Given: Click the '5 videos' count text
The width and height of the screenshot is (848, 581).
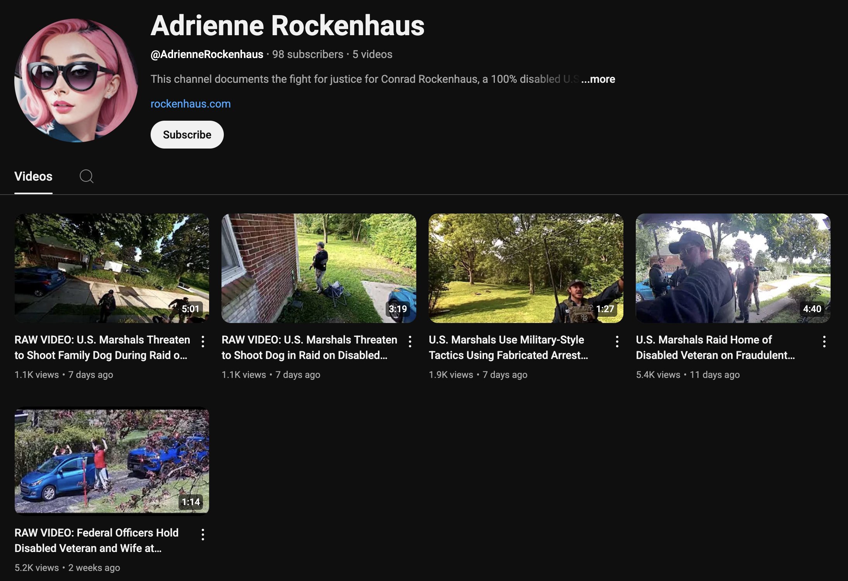Looking at the screenshot, I should (x=372, y=54).
